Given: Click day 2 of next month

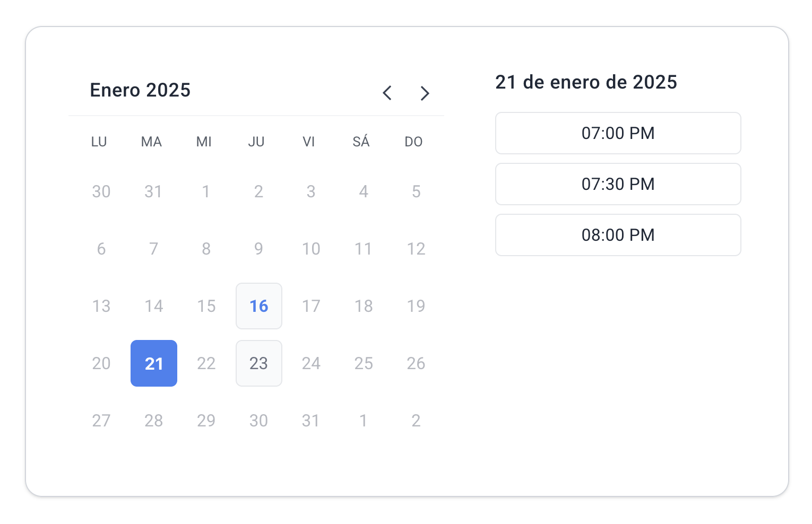Looking at the screenshot, I should click(x=416, y=421).
